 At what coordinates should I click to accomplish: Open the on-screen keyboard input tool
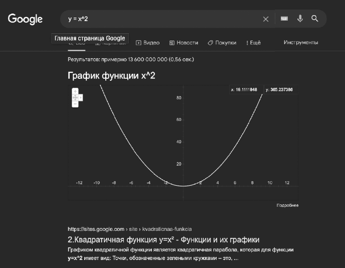pos(284,19)
